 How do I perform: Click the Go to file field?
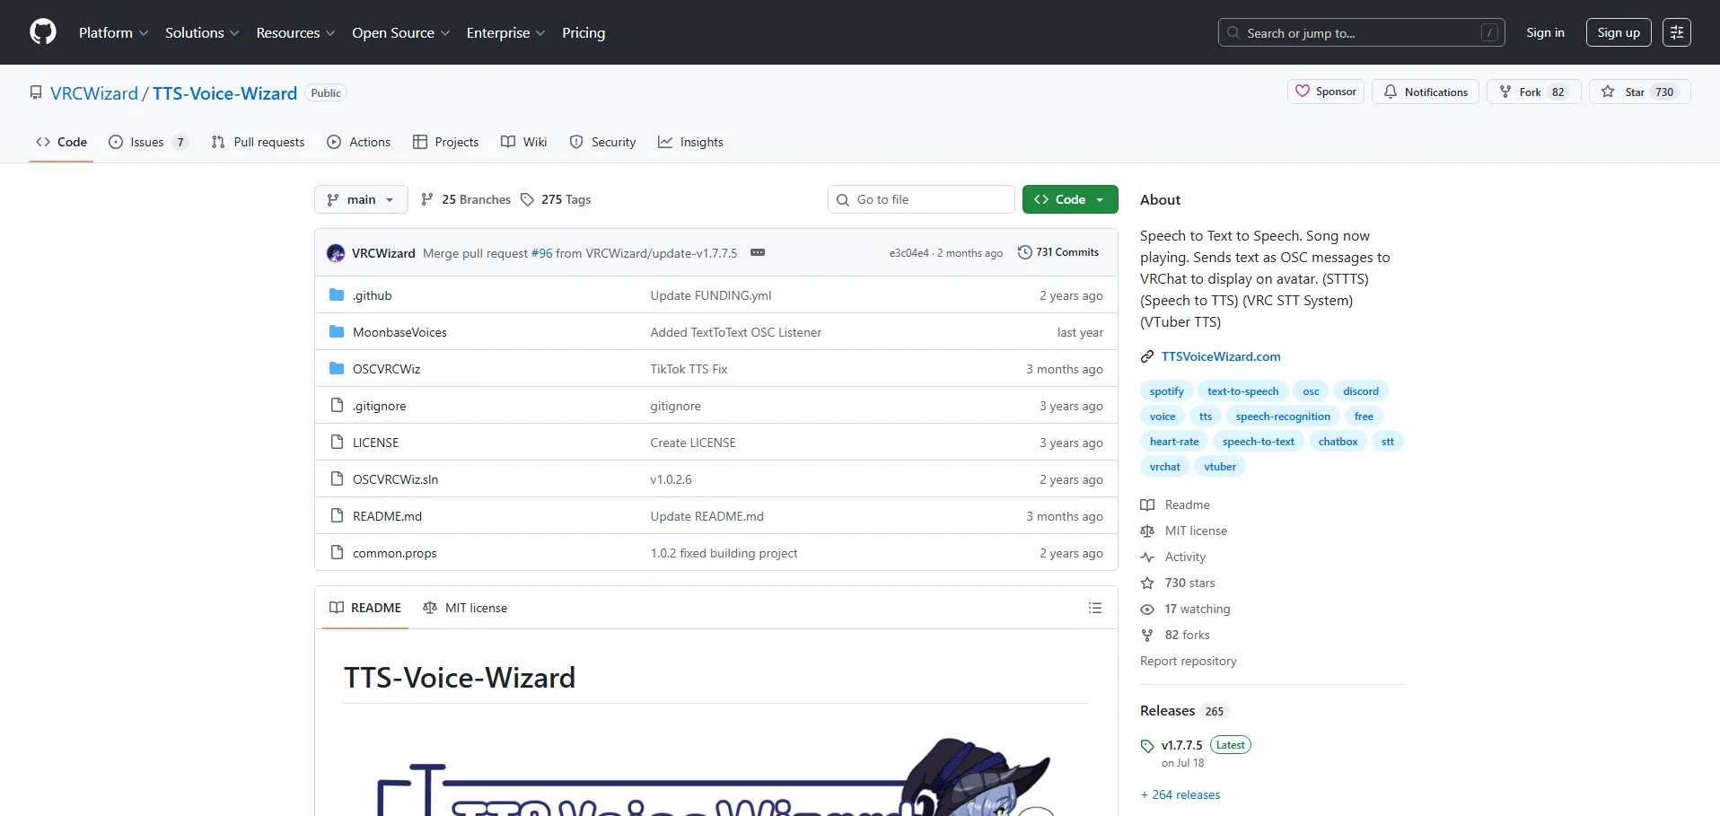(x=920, y=199)
